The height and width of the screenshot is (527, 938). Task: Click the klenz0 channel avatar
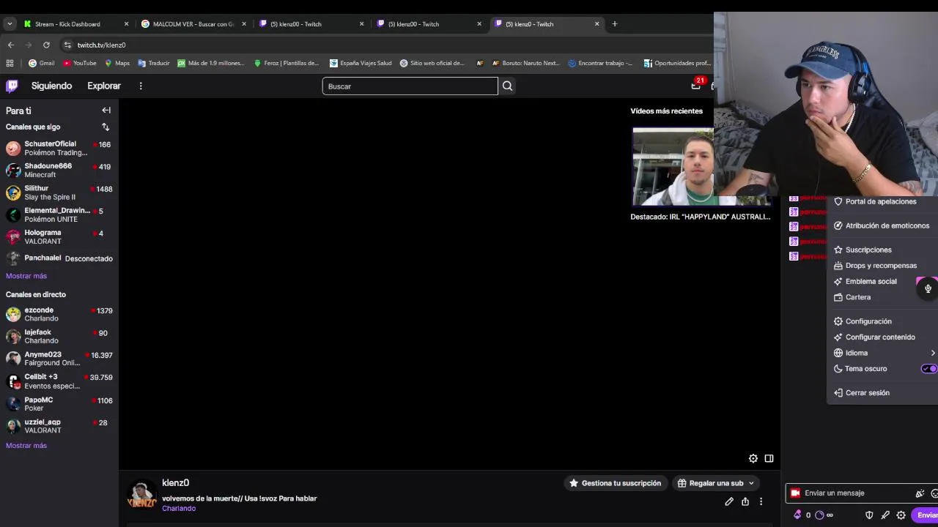pos(141,494)
